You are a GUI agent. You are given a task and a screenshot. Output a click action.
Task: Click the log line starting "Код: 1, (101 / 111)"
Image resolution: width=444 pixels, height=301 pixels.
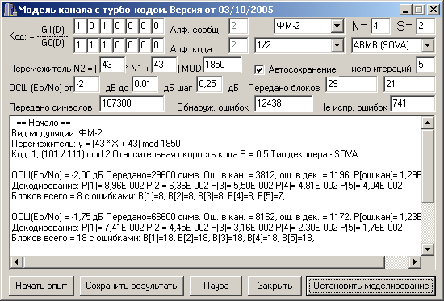tap(184, 154)
